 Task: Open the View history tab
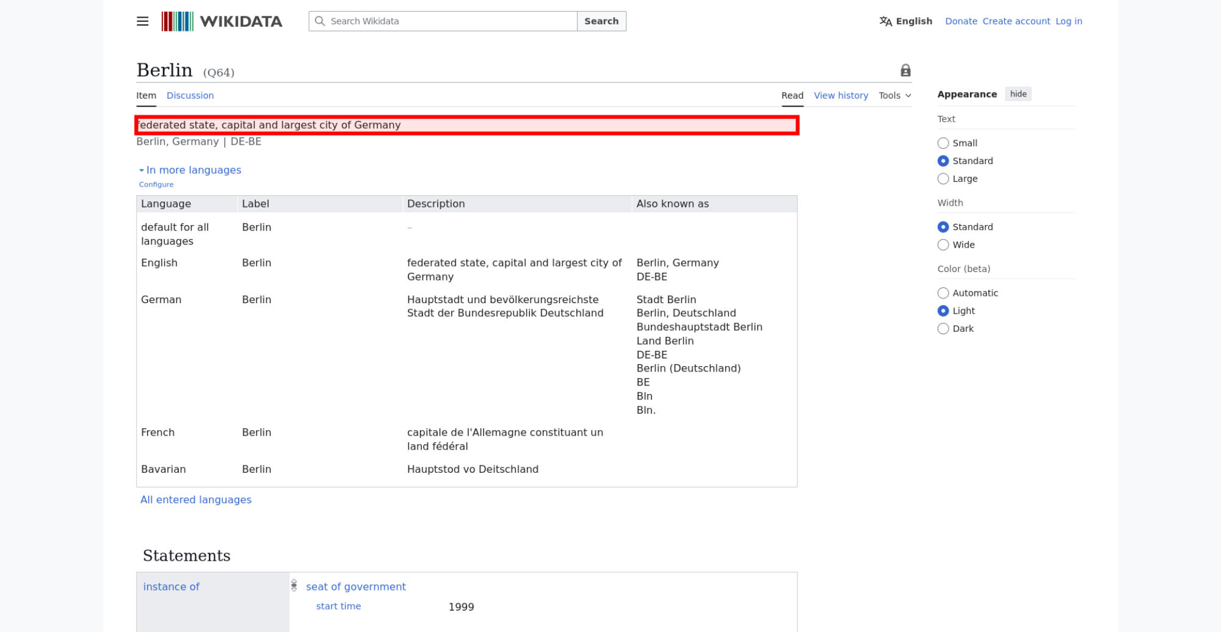coord(841,96)
